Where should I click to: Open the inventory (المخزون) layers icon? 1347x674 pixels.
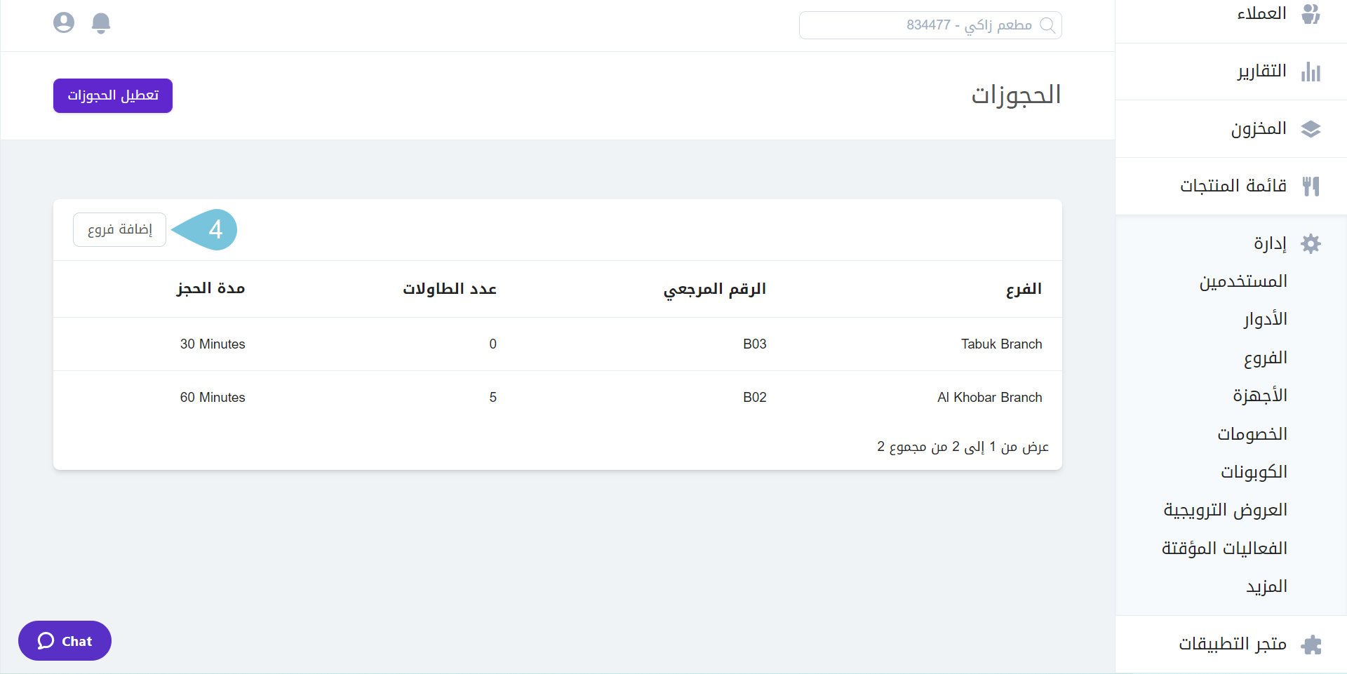[x=1312, y=129]
